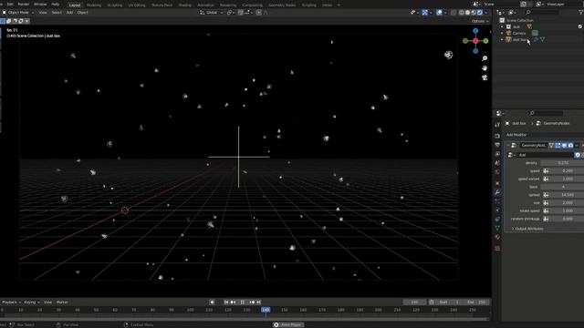Switch to the Shading workspace tab
The width and height of the screenshot is (584, 328).
coord(184,5)
